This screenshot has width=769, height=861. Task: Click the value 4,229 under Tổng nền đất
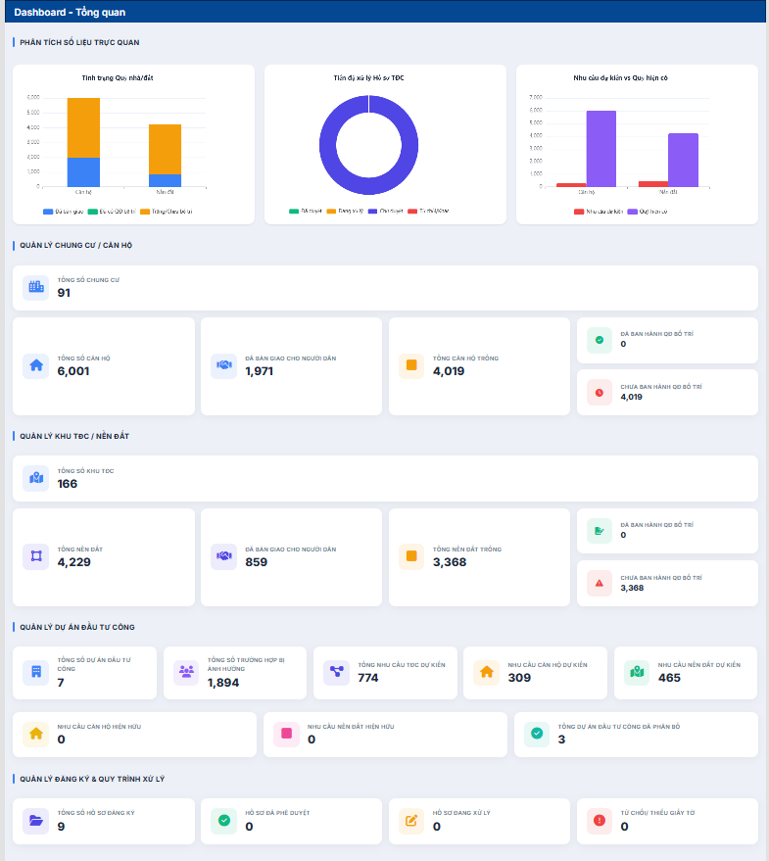click(74, 562)
